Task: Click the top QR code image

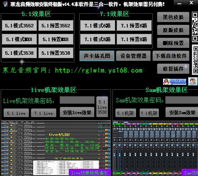Action: tap(195, 27)
